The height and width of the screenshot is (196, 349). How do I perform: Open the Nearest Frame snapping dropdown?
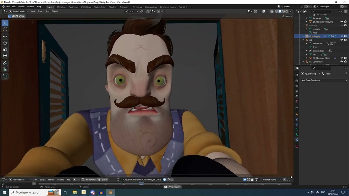272,180
